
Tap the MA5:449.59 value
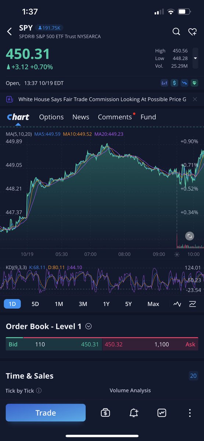47,134
